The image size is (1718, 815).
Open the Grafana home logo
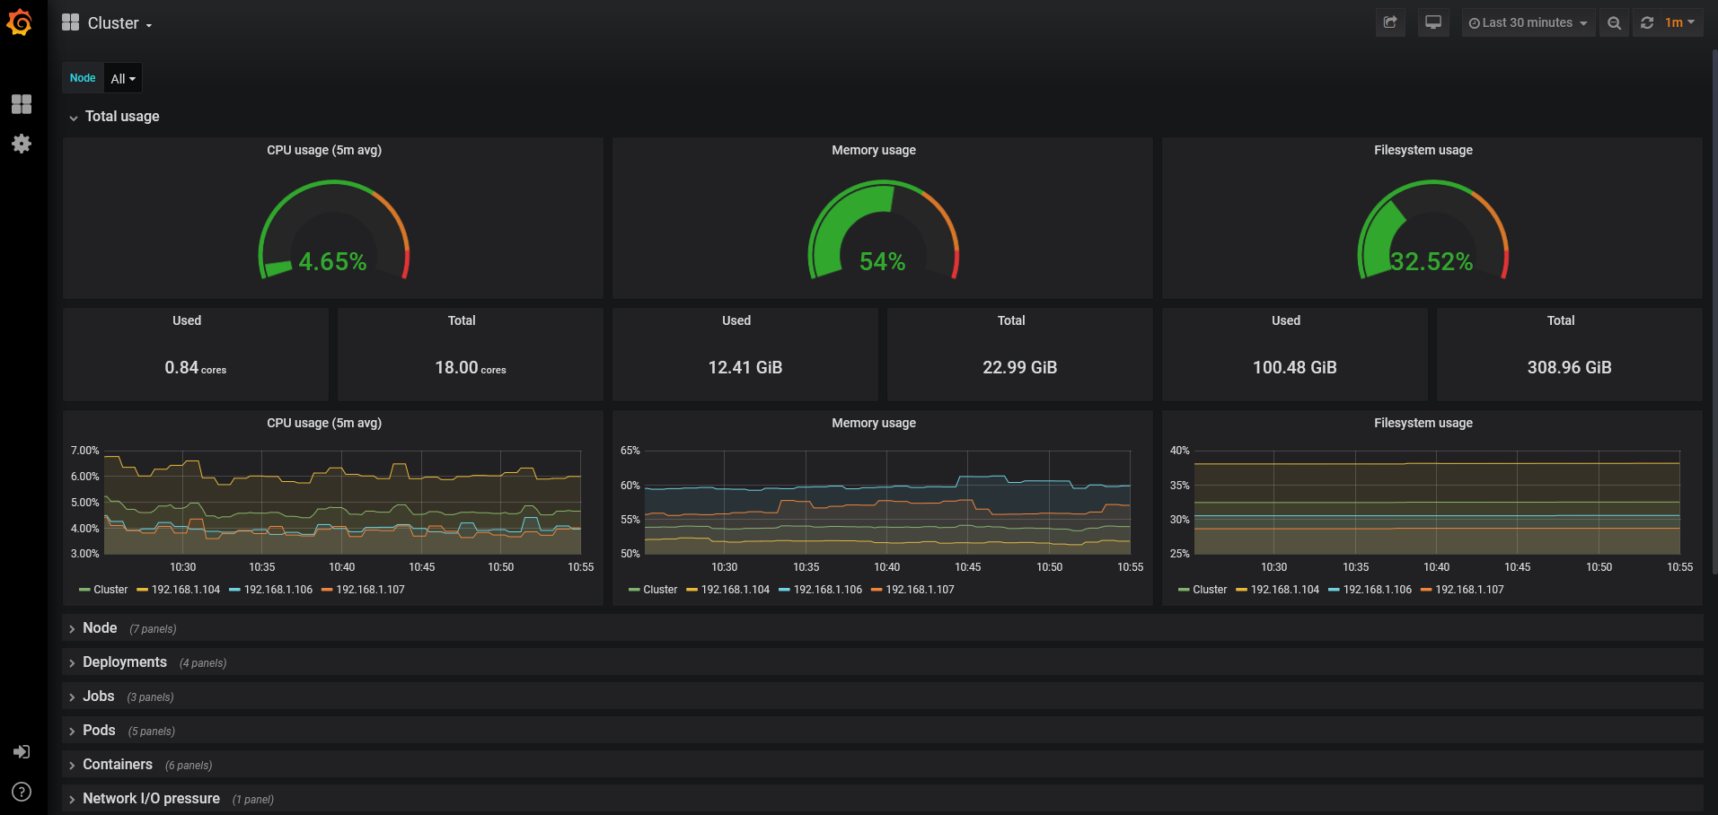20,22
